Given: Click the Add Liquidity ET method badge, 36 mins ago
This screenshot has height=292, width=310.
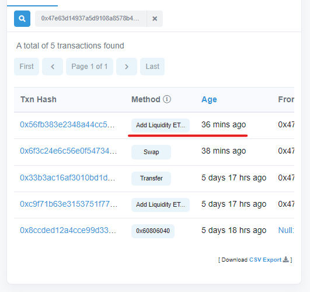Looking at the screenshot, I should [x=161, y=126].
